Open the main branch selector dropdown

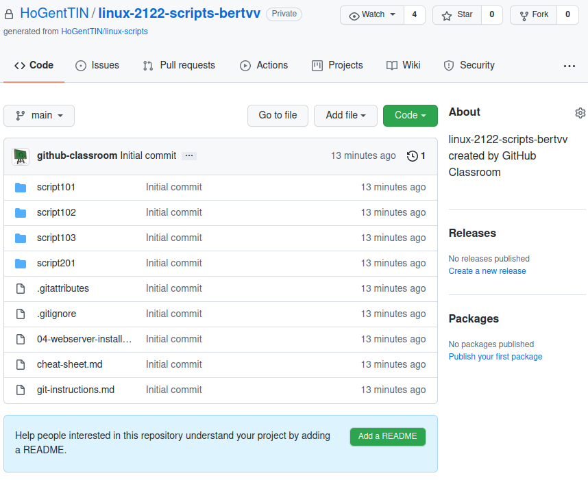[39, 116]
